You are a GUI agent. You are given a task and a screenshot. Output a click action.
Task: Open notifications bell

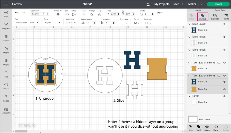[x=148, y=4]
